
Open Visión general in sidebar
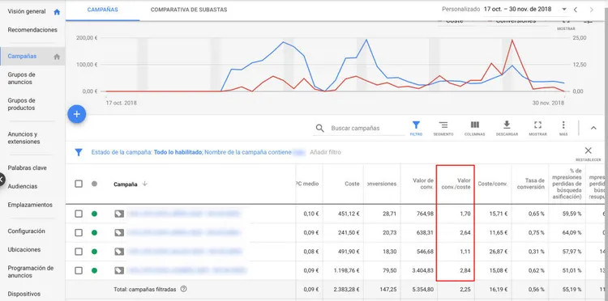(x=27, y=11)
